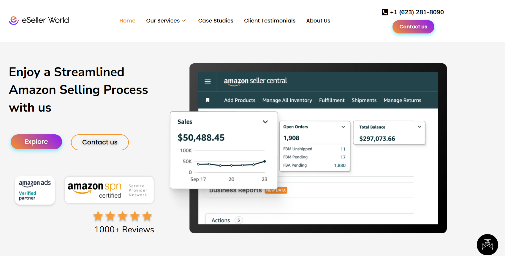Click the Amazon SPN certified badge
The height and width of the screenshot is (256, 505).
109,190
